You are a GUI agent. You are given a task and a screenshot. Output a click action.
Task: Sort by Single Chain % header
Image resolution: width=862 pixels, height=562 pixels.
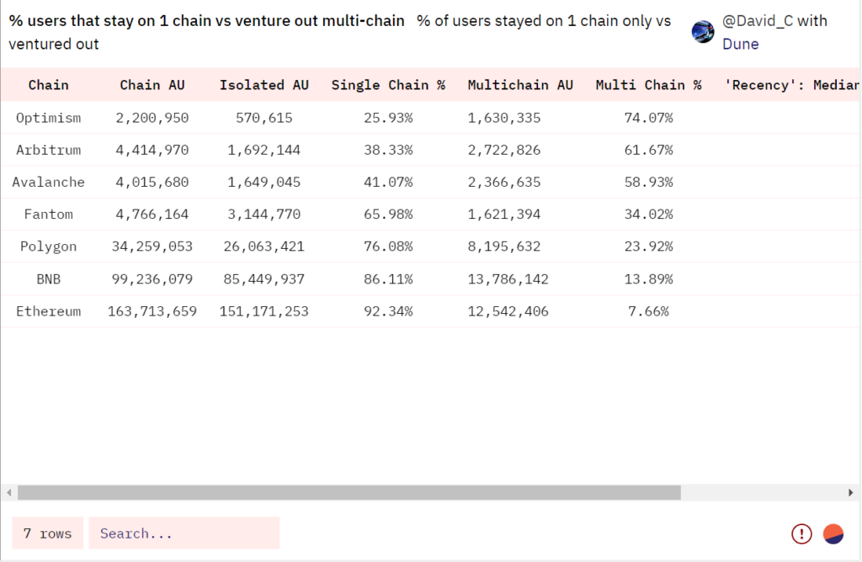click(x=388, y=85)
